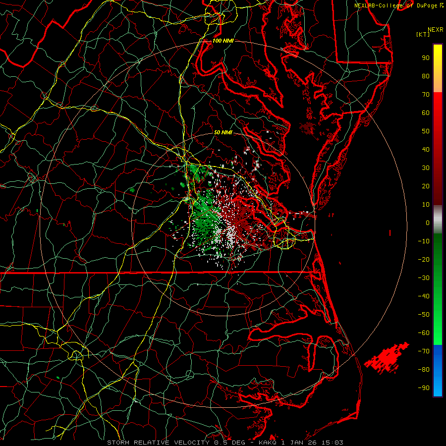
Task: Click the 100 NMI range ring label
Action: [x=223, y=41]
